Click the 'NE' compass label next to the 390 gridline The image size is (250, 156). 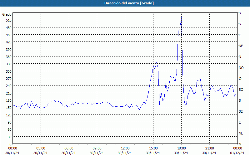[241, 46]
